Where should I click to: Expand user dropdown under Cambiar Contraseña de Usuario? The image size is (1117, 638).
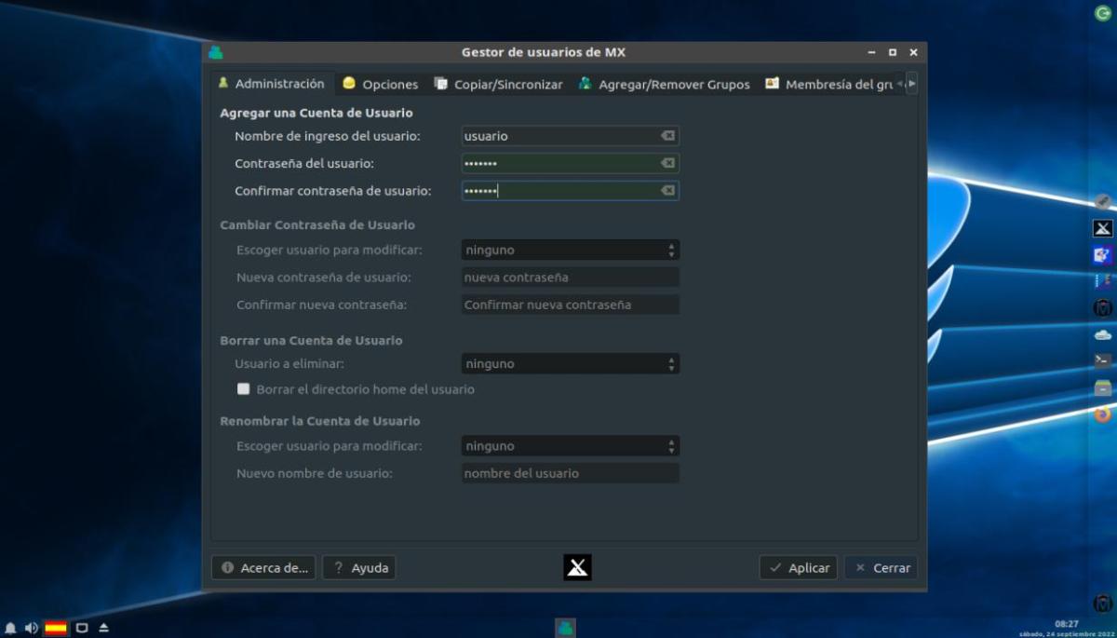570,250
